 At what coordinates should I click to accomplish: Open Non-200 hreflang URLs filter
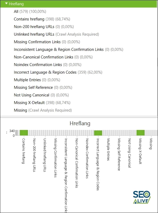[x=44, y=27]
